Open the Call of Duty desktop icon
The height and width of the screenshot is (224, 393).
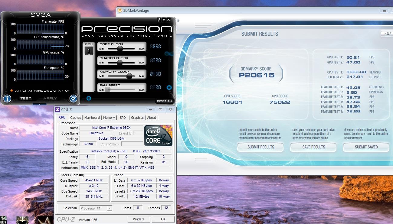point(3,220)
